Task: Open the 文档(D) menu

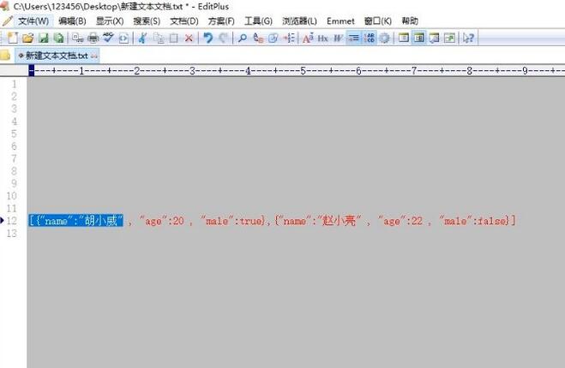Action: [184, 21]
